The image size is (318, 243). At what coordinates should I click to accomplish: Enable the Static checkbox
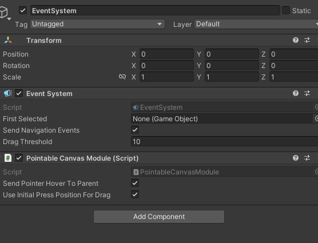click(286, 10)
